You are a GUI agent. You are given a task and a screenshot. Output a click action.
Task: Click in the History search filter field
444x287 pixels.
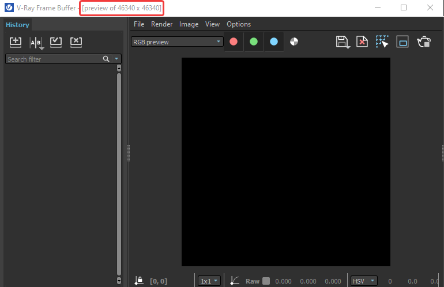coord(52,59)
